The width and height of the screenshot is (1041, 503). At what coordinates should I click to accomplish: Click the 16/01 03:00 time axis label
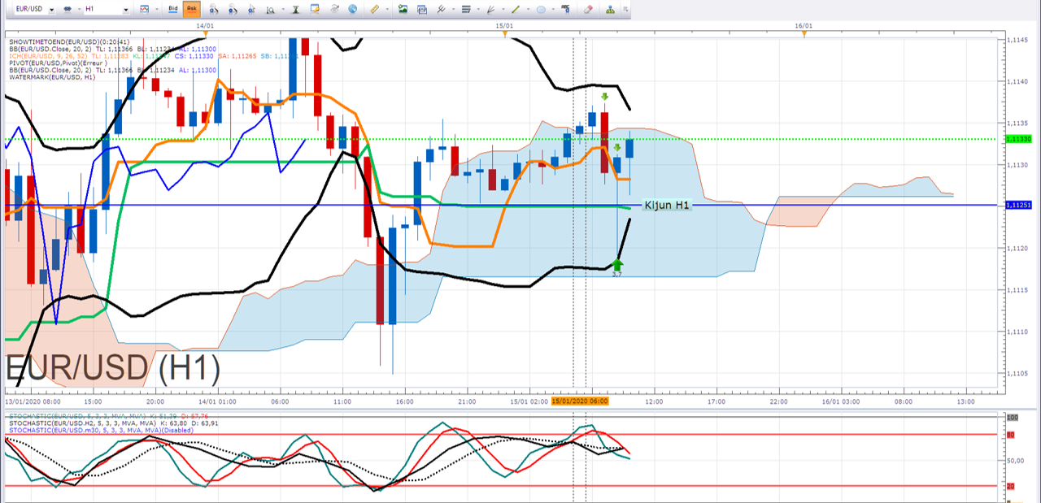840,401
